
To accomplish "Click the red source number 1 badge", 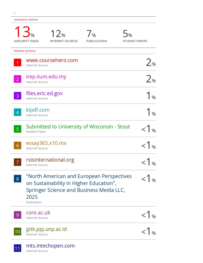I will coord(18,63).
